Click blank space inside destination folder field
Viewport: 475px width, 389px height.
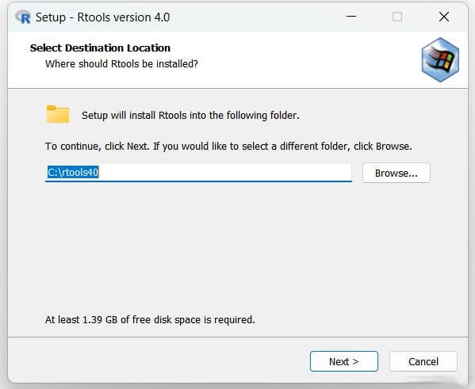point(224,173)
